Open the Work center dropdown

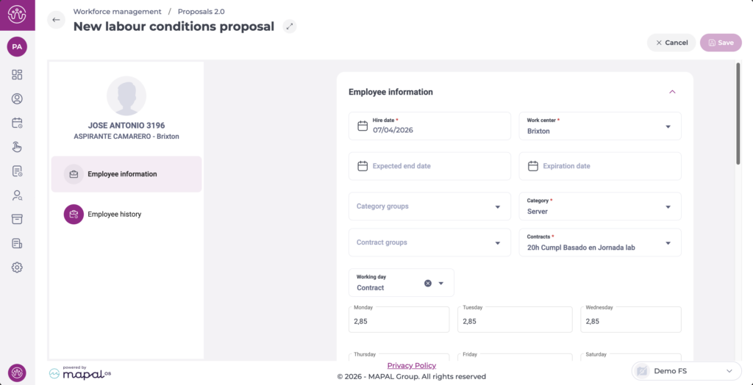600,126
